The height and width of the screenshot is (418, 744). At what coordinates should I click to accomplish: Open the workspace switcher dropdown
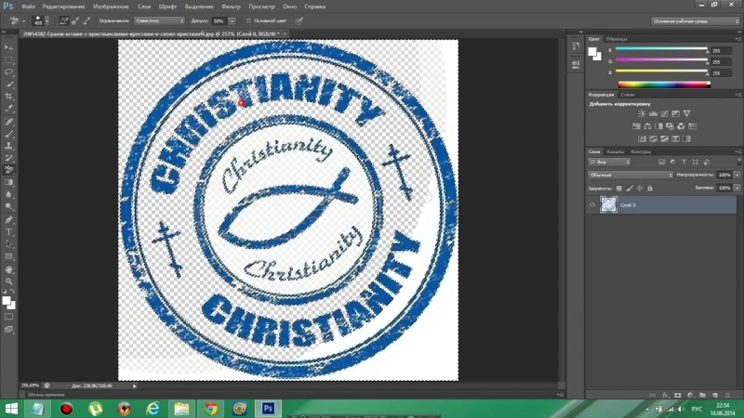695,20
